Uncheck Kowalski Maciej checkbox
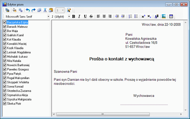This screenshot has height=119, width=190. click(x=5, y=44)
